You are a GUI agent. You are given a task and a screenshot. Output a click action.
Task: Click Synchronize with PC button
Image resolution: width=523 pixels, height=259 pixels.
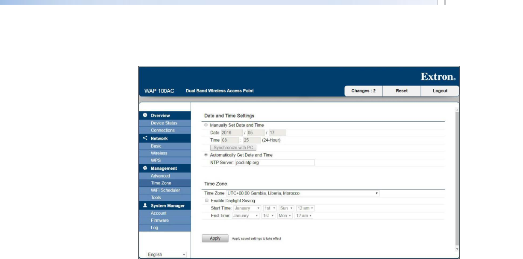(x=233, y=148)
